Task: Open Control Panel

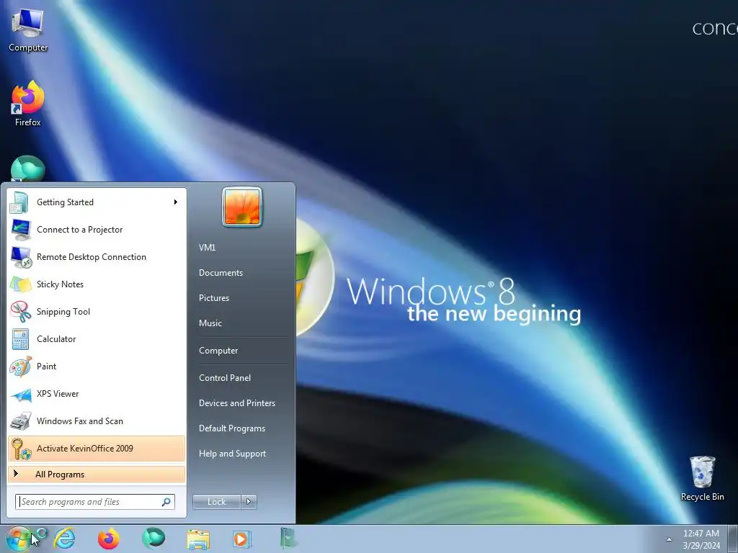Action: point(225,378)
